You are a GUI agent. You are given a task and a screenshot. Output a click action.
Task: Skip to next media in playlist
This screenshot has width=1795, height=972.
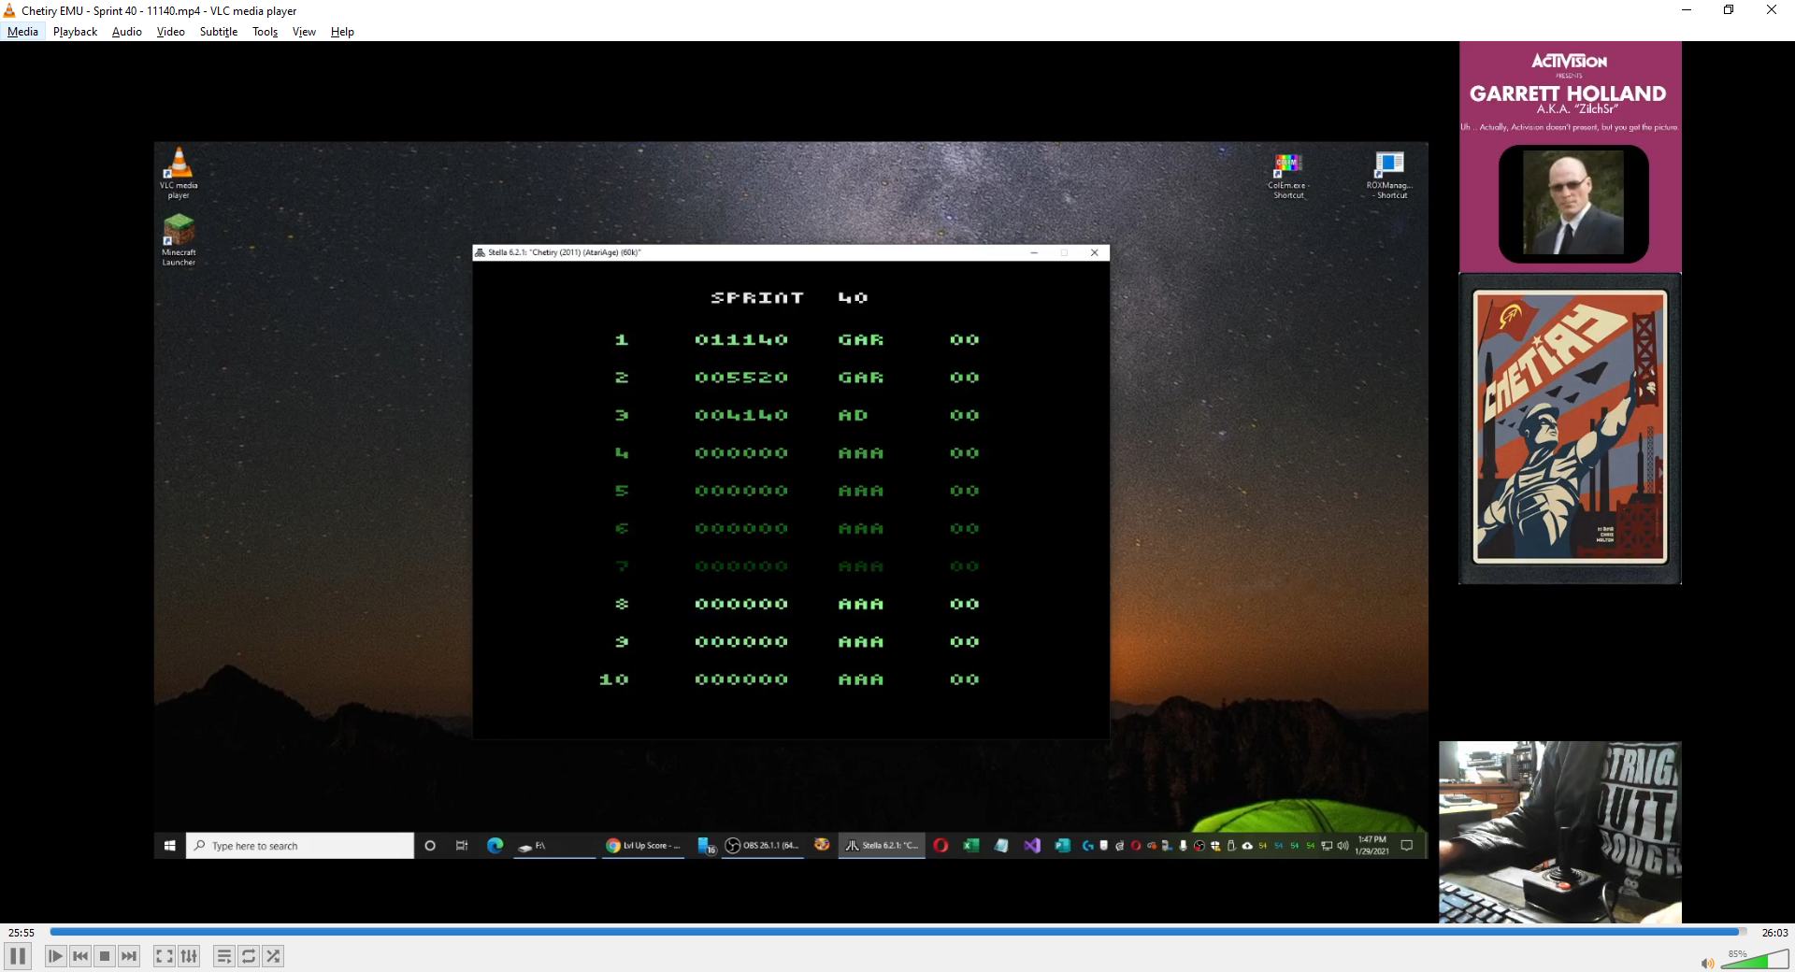tap(129, 956)
